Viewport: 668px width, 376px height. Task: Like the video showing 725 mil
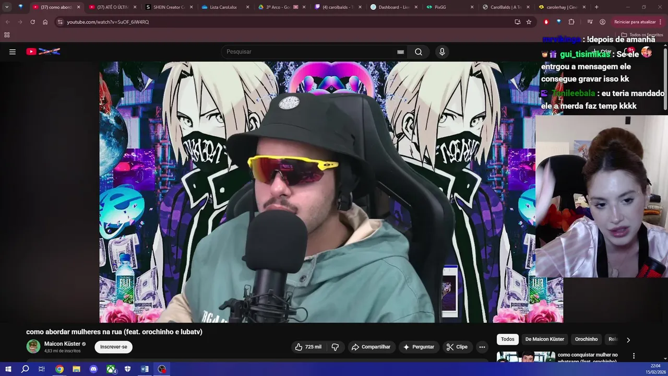pyautogui.click(x=308, y=347)
